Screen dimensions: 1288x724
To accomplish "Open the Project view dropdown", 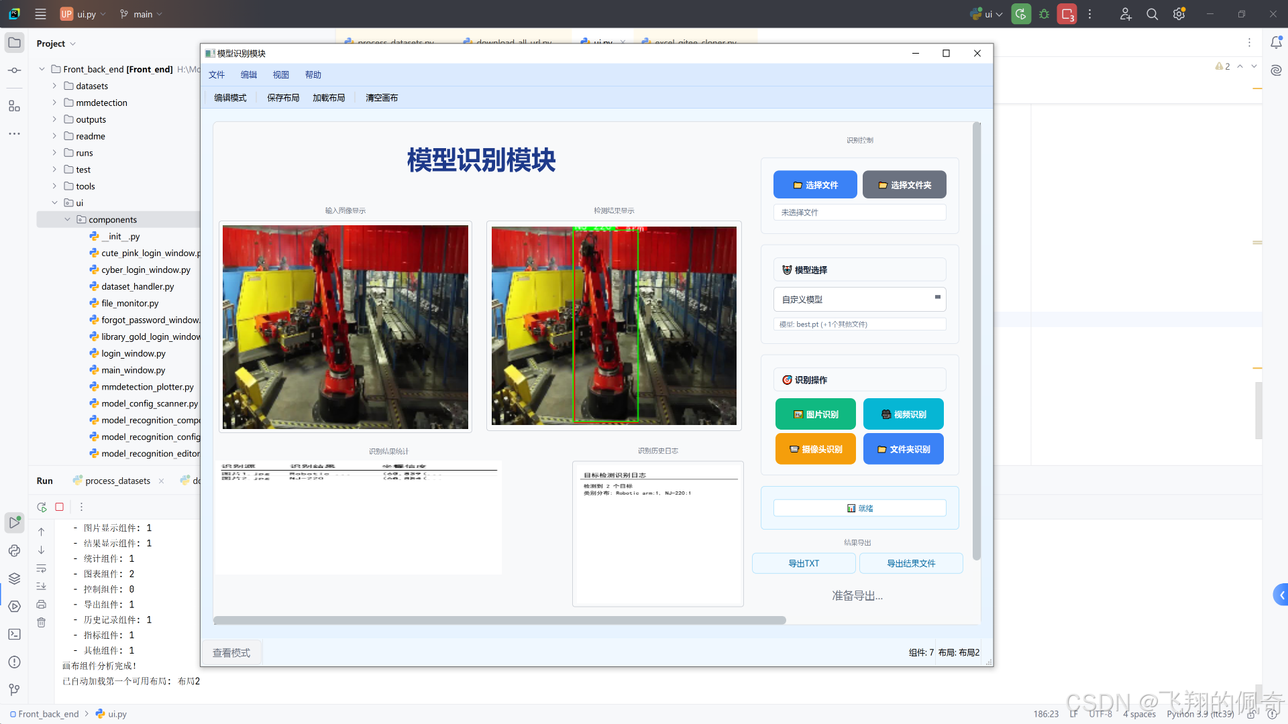I will [56, 44].
